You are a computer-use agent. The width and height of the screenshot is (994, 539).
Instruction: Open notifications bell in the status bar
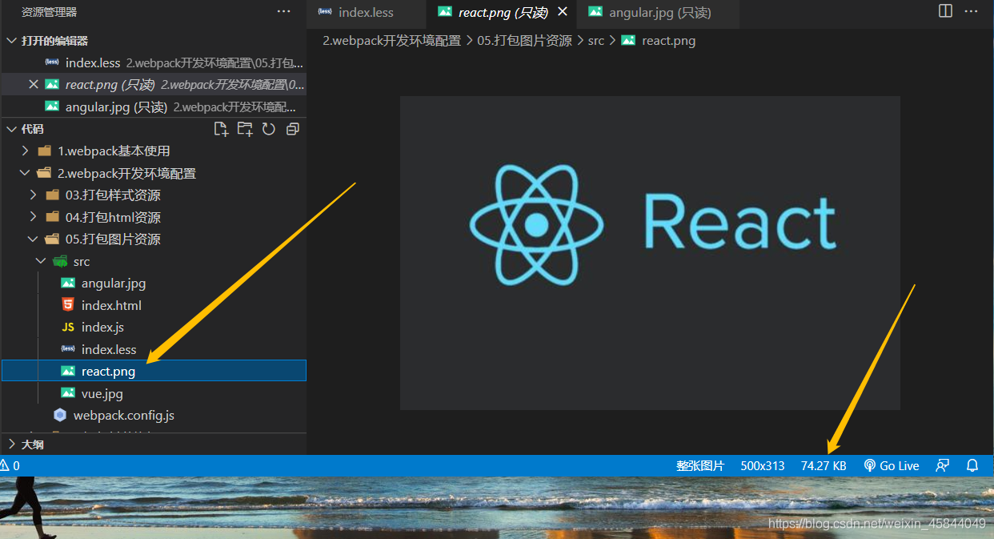pos(972,465)
